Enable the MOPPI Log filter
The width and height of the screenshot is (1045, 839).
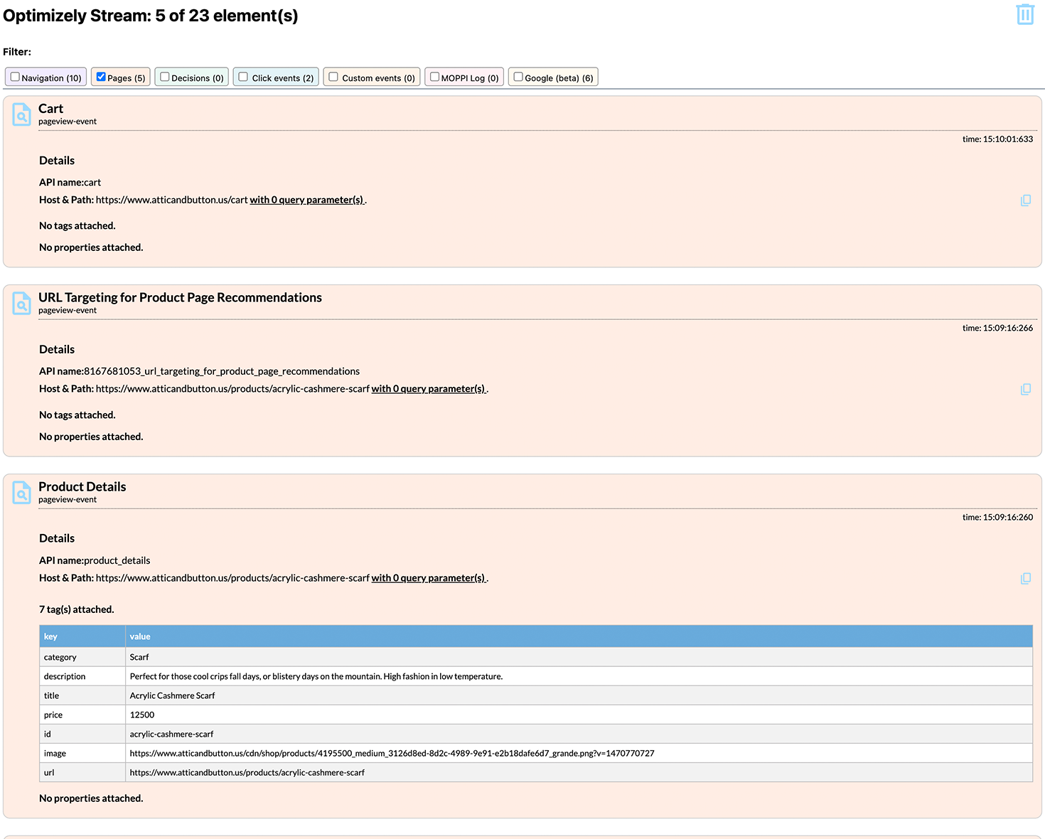point(434,77)
